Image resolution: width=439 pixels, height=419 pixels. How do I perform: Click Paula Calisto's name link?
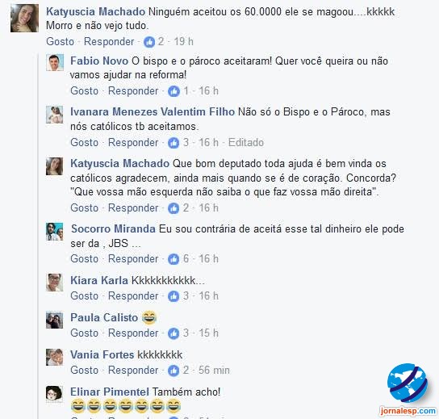pos(104,317)
